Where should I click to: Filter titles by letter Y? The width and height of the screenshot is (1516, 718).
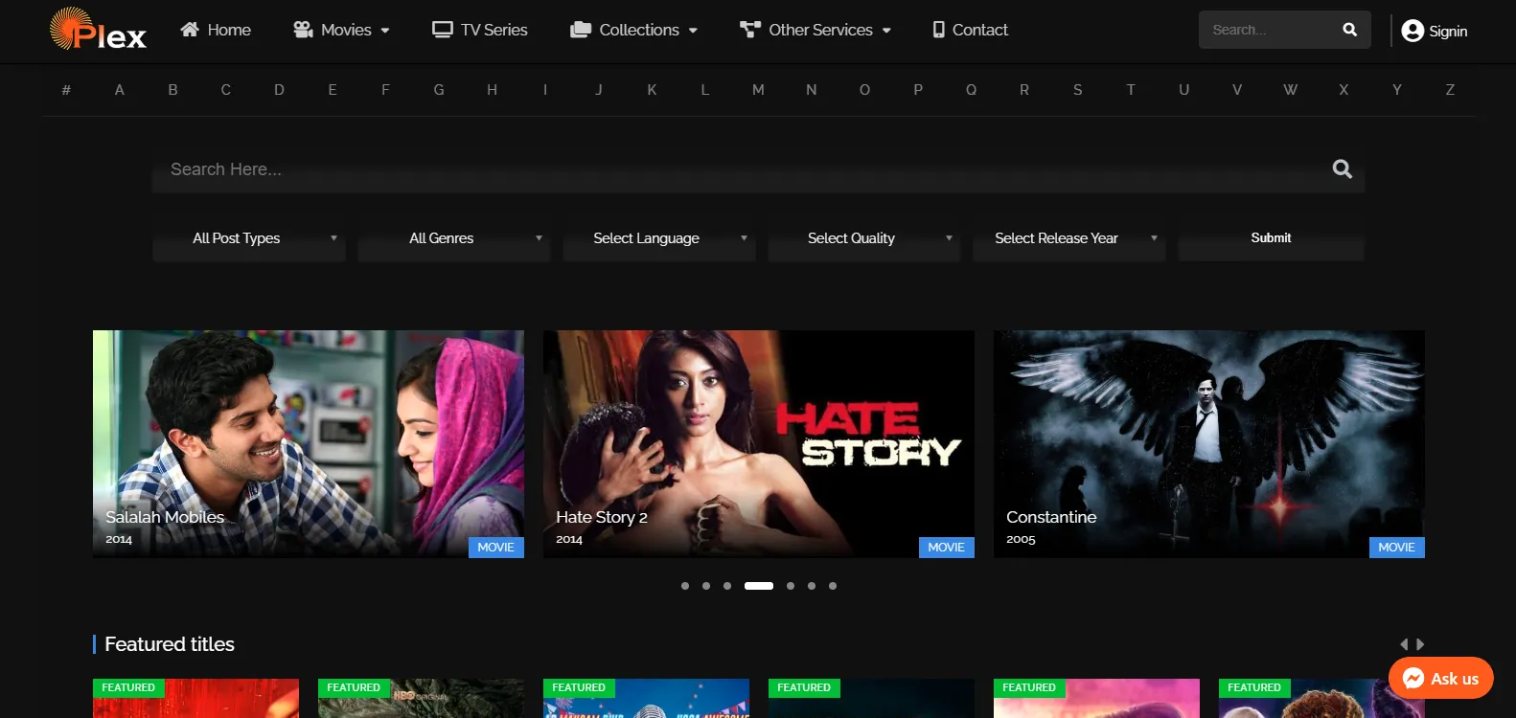point(1397,90)
